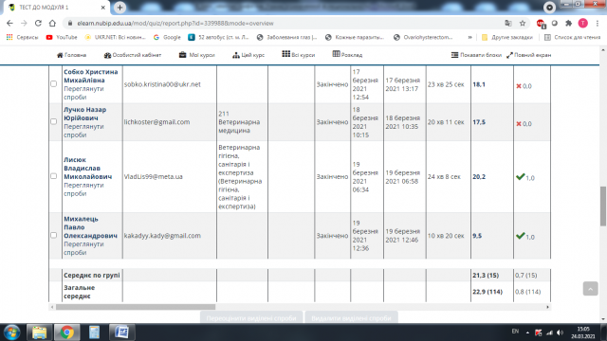Click red cross 0,0 in Лучко row
The image size is (607, 341).
point(524,124)
